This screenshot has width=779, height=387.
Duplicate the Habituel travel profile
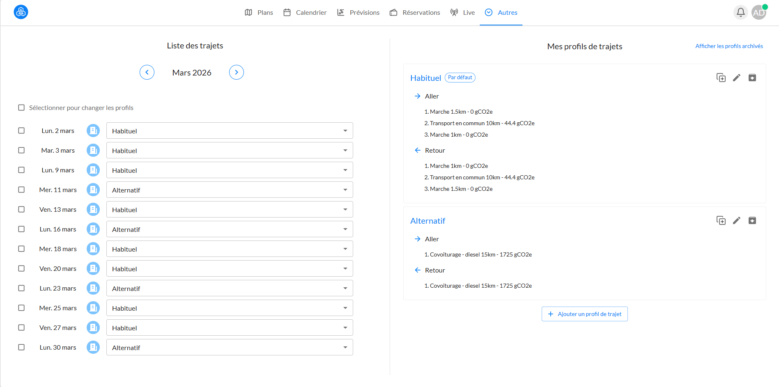pyautogui.click(x=721, y=78)
